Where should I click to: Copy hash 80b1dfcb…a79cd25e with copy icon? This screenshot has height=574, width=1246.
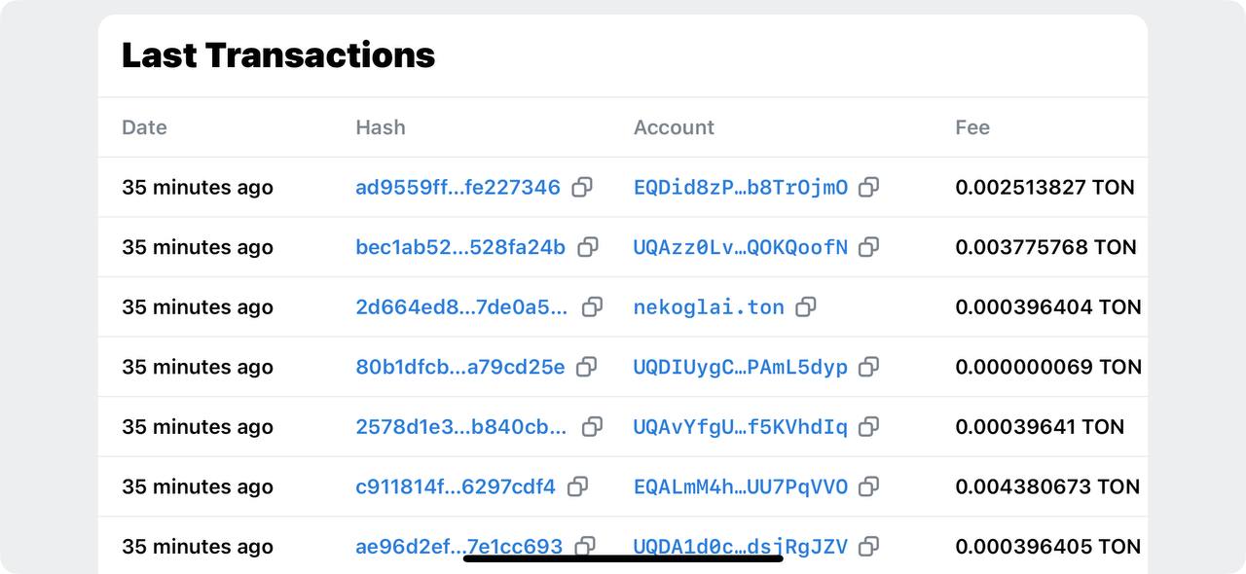(x=587, y=367)
